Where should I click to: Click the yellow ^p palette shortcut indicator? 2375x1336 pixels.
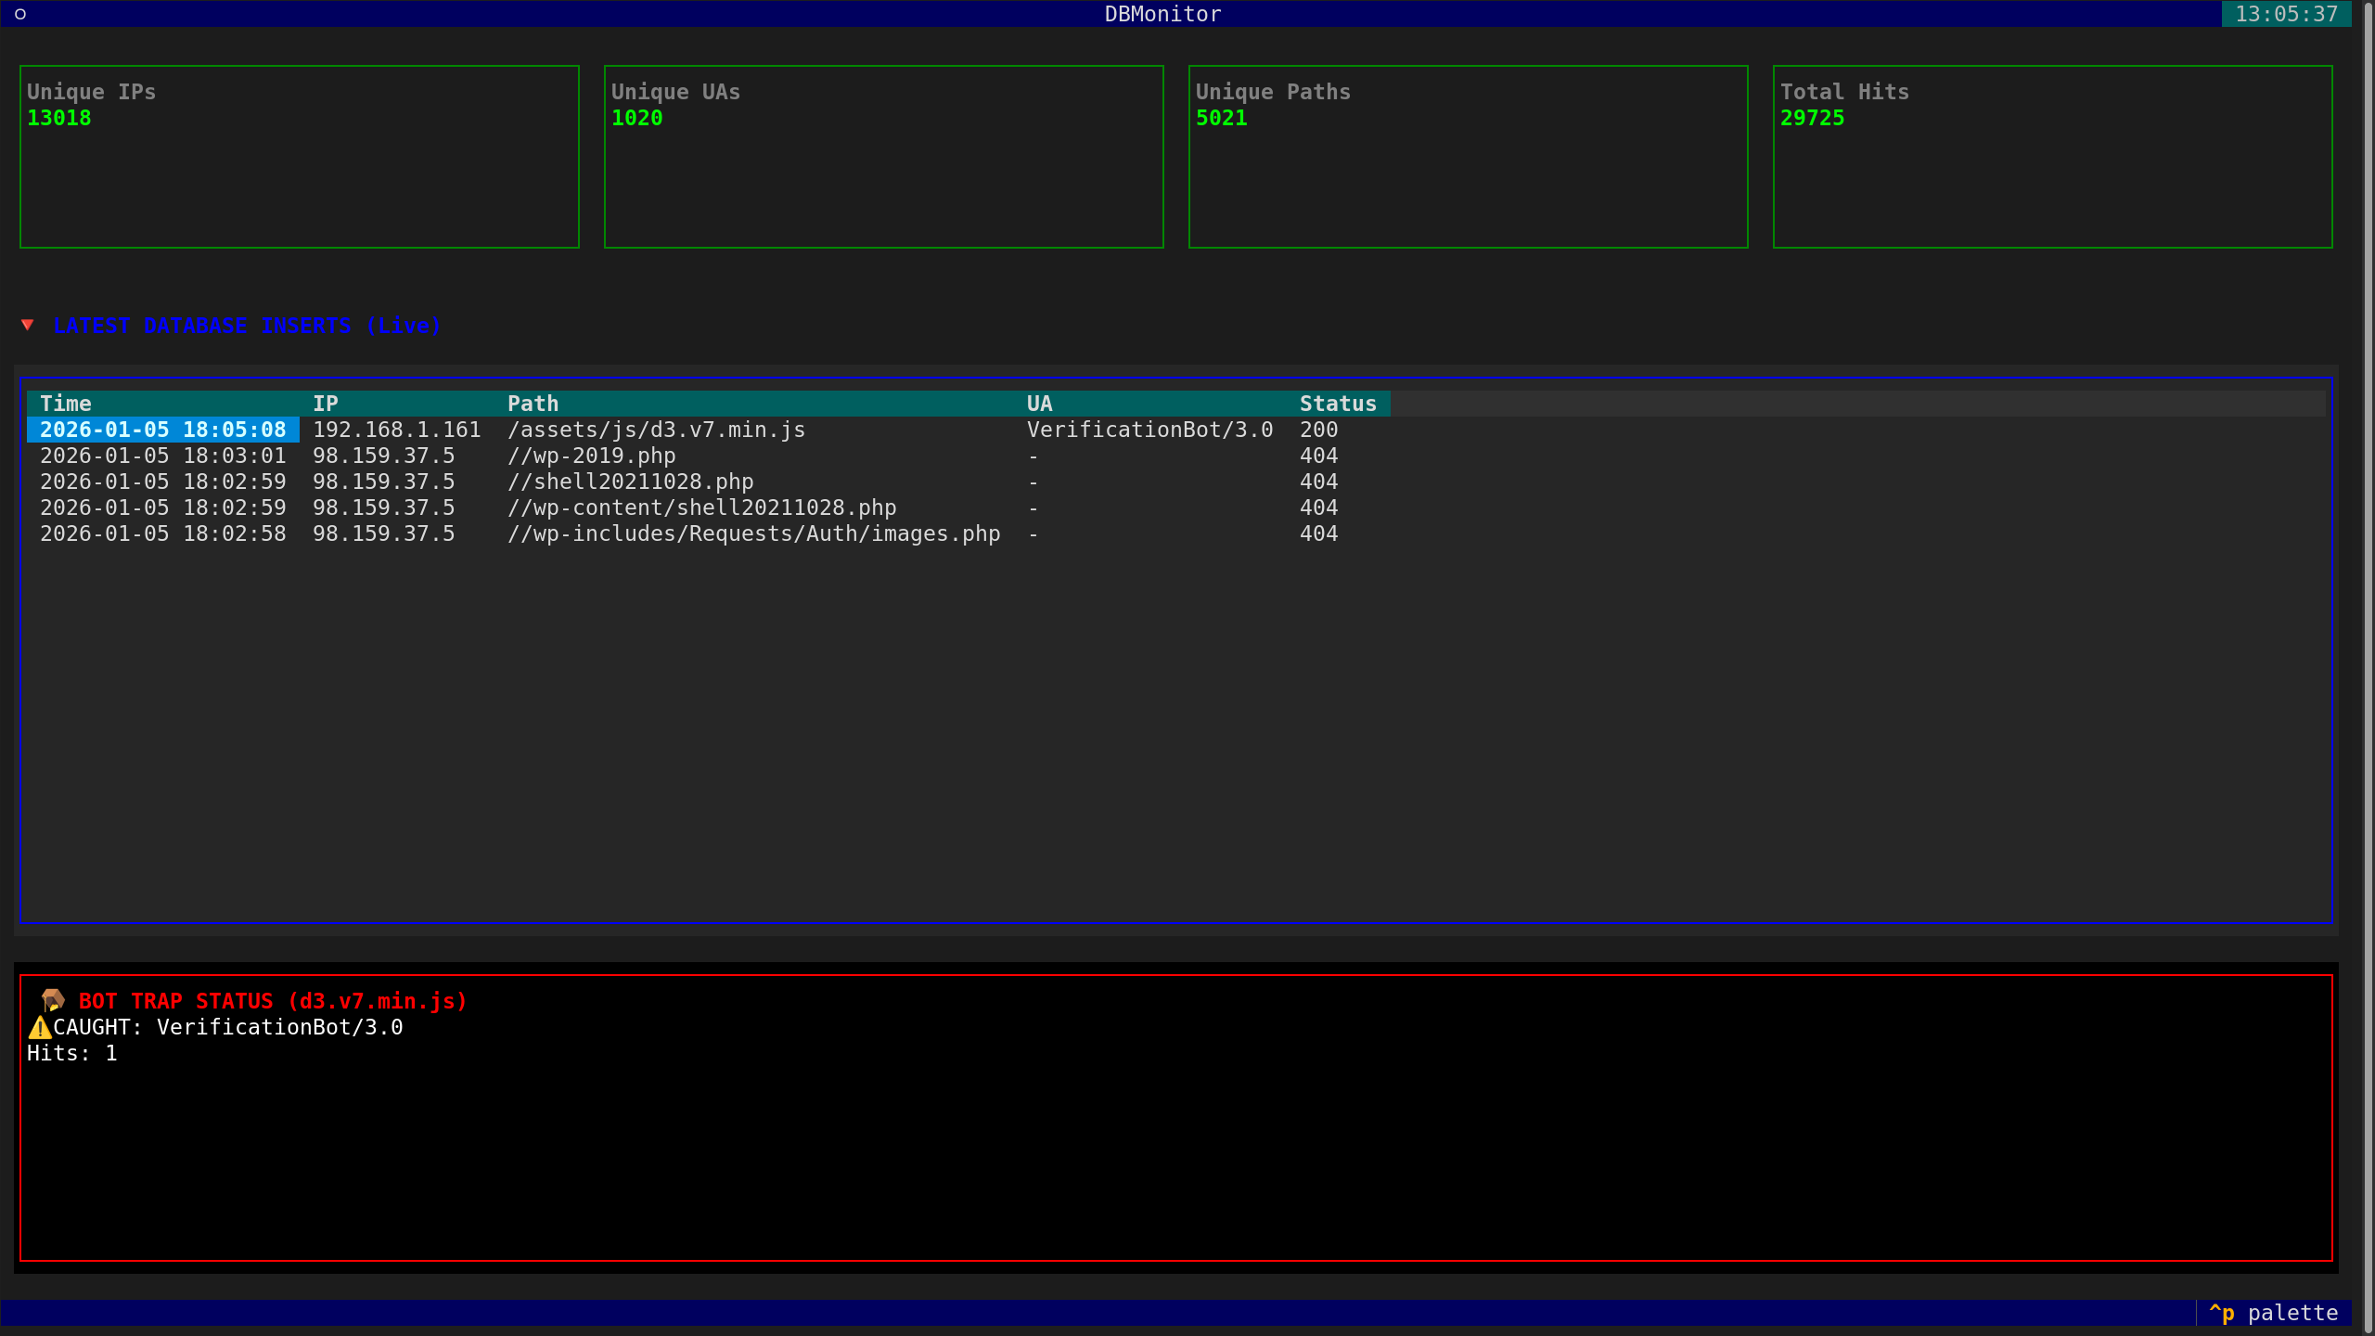click(2224, 1313)
